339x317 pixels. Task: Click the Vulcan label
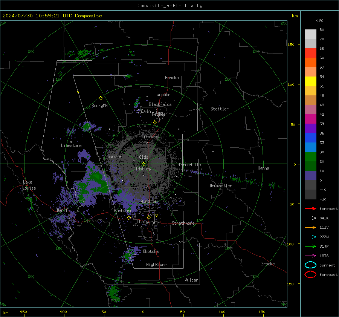tap(191, 280)
